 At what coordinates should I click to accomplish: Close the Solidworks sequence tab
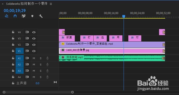pos(3,4)
